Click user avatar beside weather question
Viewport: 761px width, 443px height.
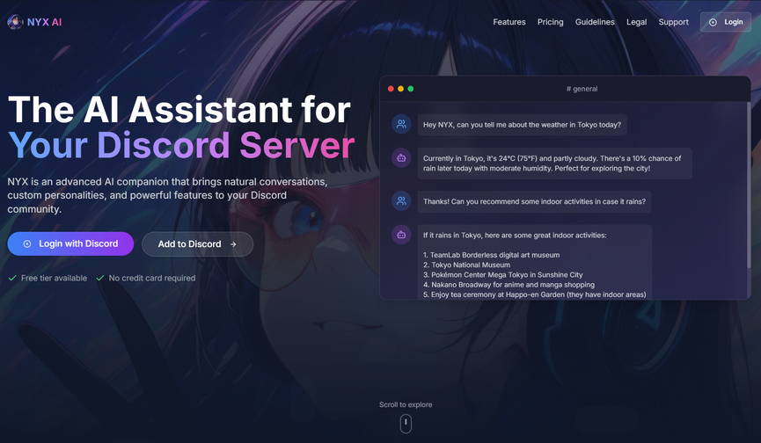[401, 124]
